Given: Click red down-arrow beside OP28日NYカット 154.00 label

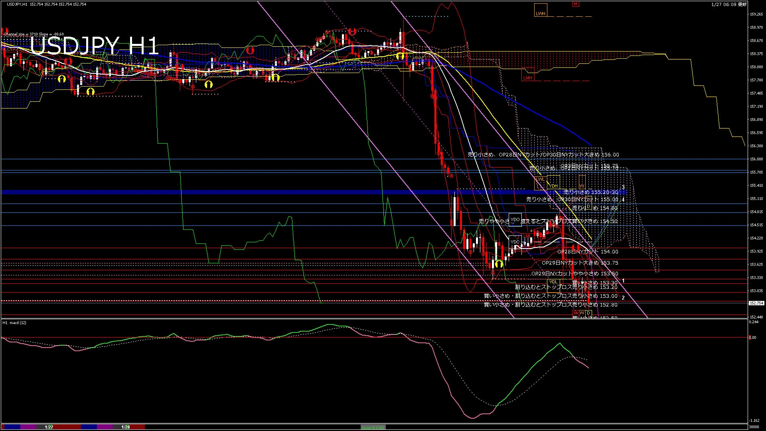Looking at the screenshot, I should (x=575, y=248).
